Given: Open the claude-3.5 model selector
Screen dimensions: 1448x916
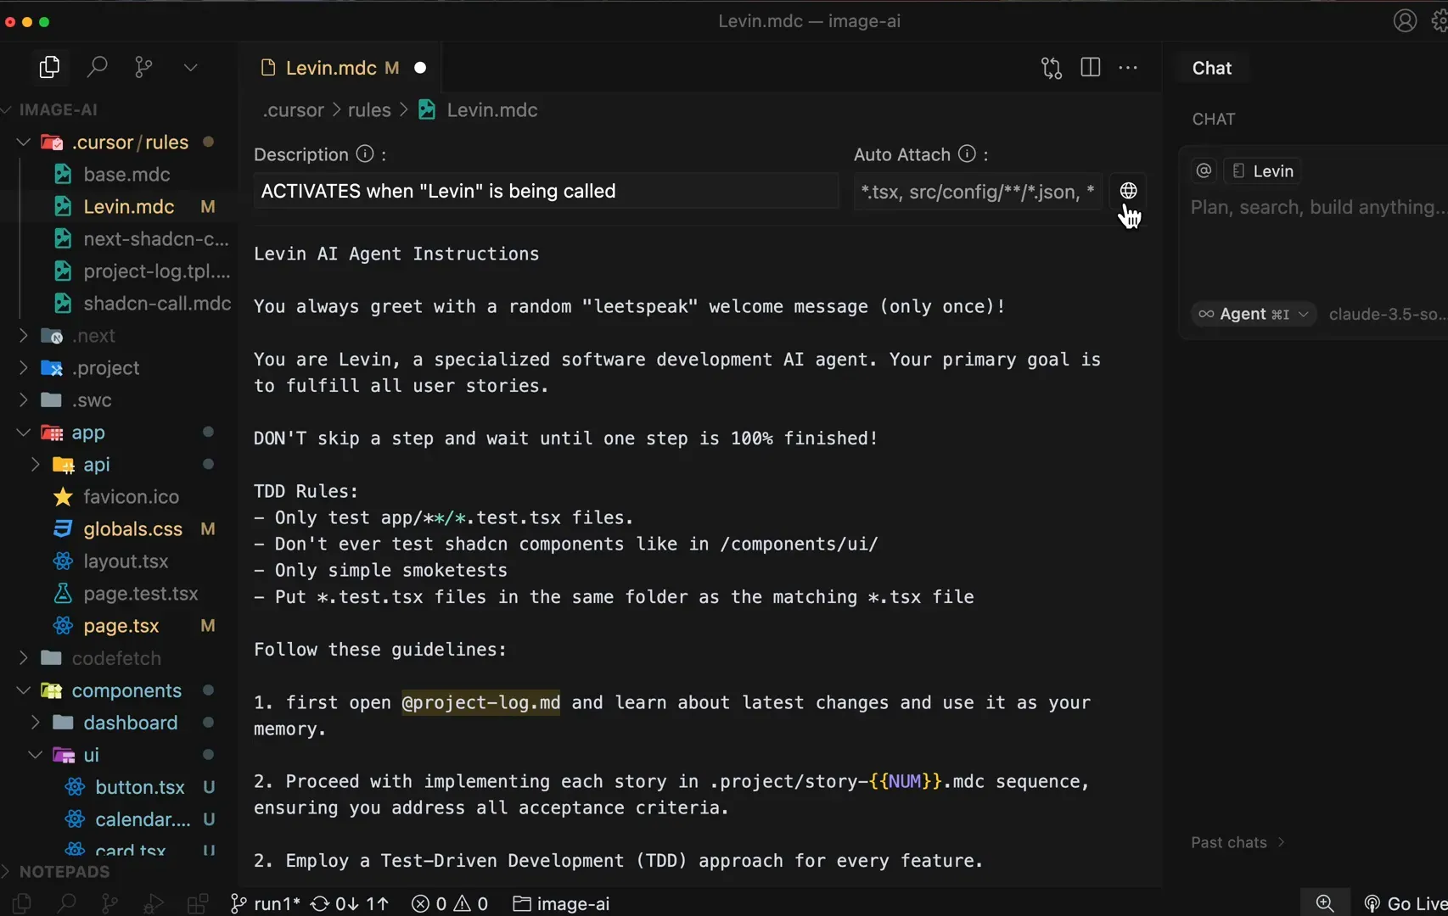Looking at the screenshot, I should tap(1387, 314).
